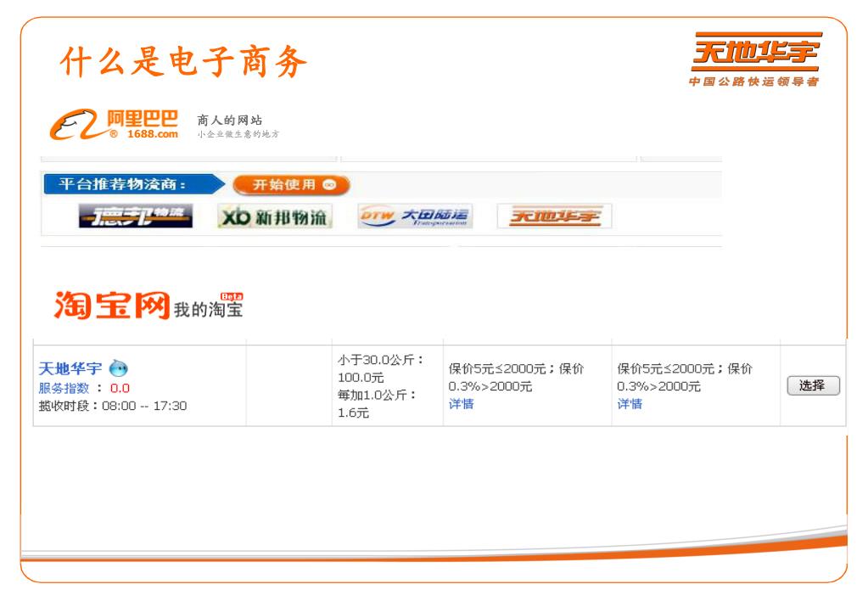Select the 德邦物流 logistics logo

point(136,216)
